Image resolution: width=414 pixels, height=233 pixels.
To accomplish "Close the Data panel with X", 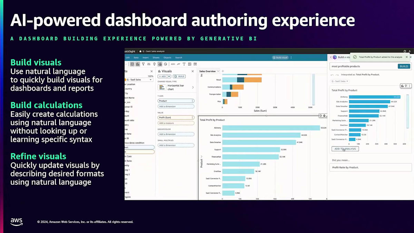I will point(151,71).
